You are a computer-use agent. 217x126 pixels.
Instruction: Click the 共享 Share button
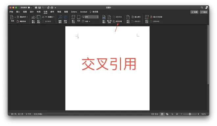194,12
